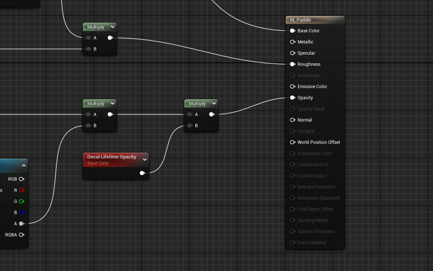Click the red R channel output pin

click(x=22, y=190)
